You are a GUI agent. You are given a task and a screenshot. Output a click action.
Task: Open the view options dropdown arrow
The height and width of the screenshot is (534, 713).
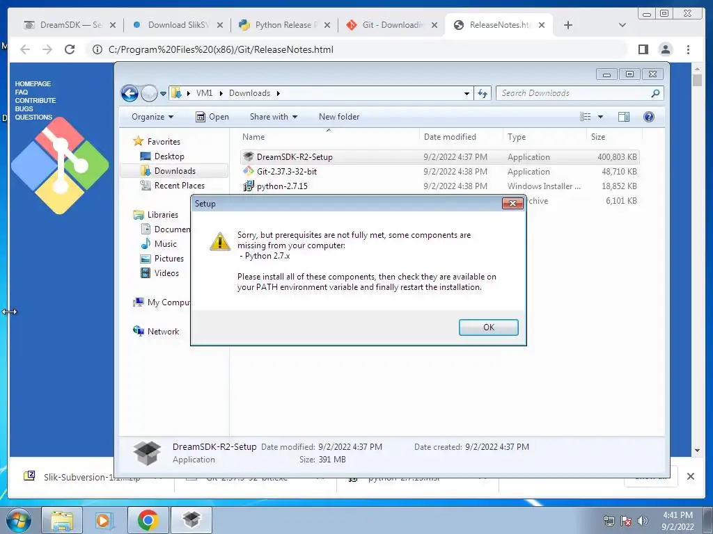coord(600,117)
